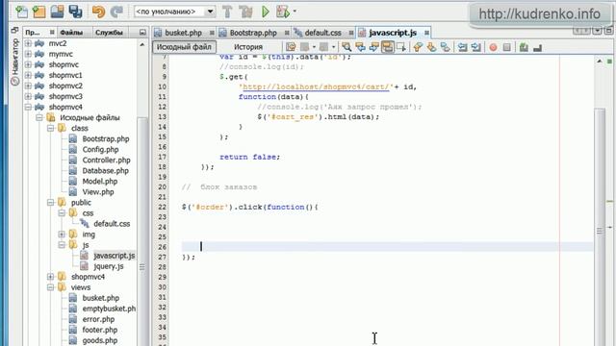
Task: Expand the img folder node
Action: click(x=62, y=235)
